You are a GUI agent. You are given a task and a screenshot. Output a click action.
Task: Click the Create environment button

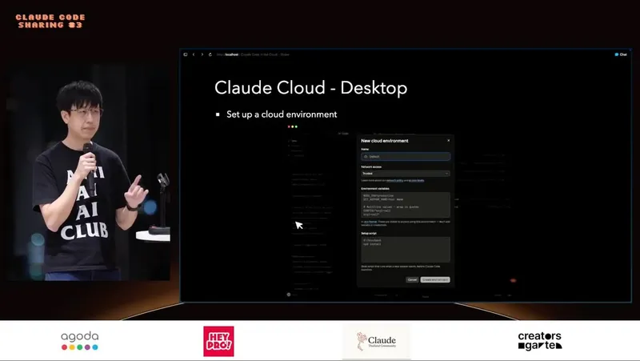(x=435, y=279)
